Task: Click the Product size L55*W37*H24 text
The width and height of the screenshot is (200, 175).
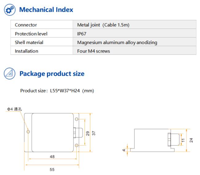Action: coord(57,91)
